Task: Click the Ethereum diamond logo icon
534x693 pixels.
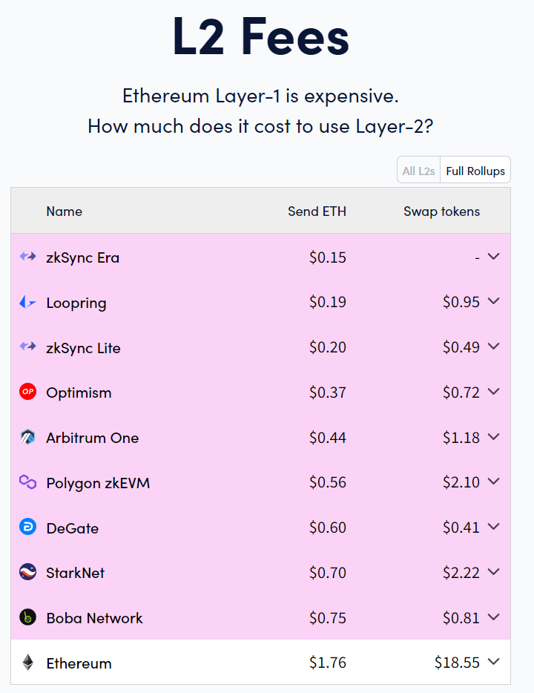Action: [x=27, y=663]
